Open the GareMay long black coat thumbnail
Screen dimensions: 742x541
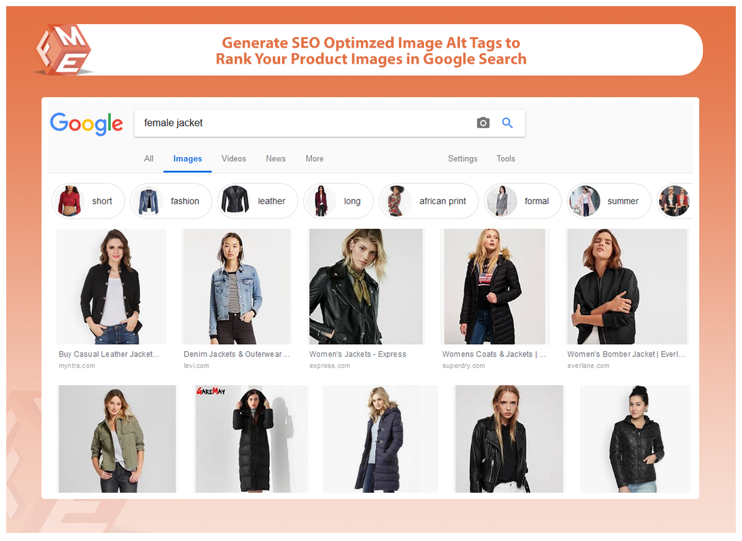(252, 439)
